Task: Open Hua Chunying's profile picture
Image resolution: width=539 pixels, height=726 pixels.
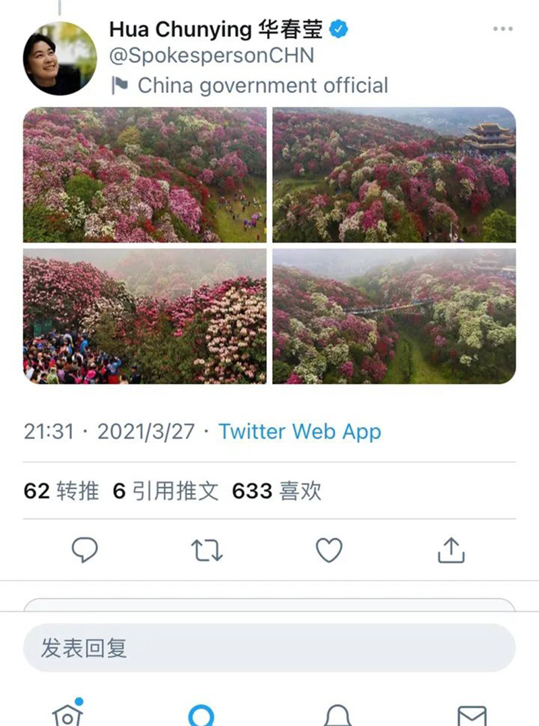Action: 60,59
